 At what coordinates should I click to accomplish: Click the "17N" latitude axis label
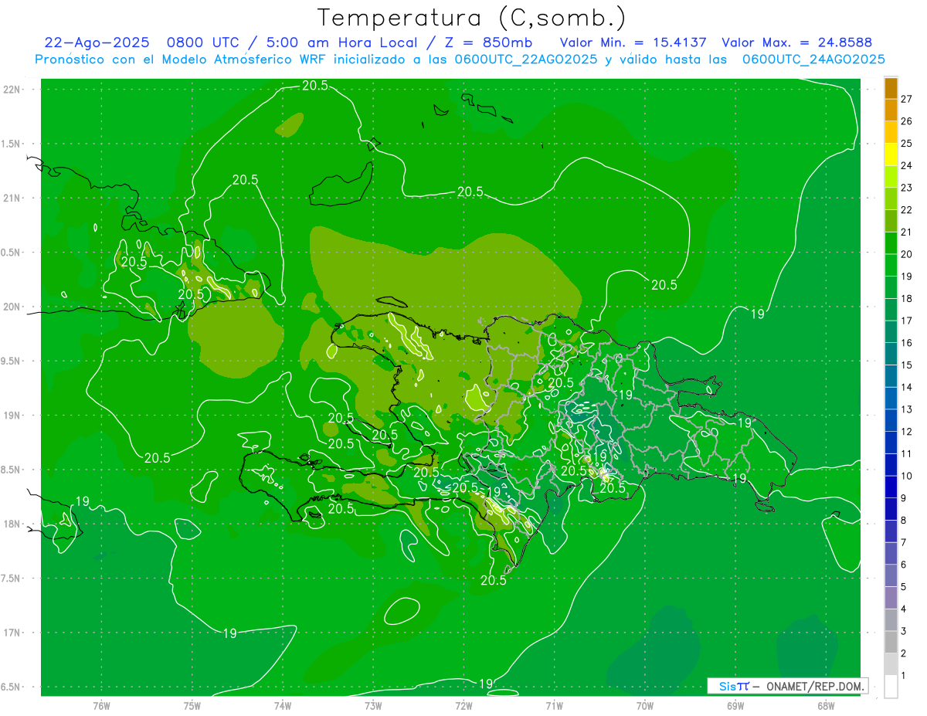[x=13, y=633]
